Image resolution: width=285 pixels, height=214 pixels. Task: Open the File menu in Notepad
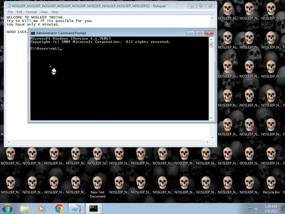pyautogui.click(x=10, y=12)
